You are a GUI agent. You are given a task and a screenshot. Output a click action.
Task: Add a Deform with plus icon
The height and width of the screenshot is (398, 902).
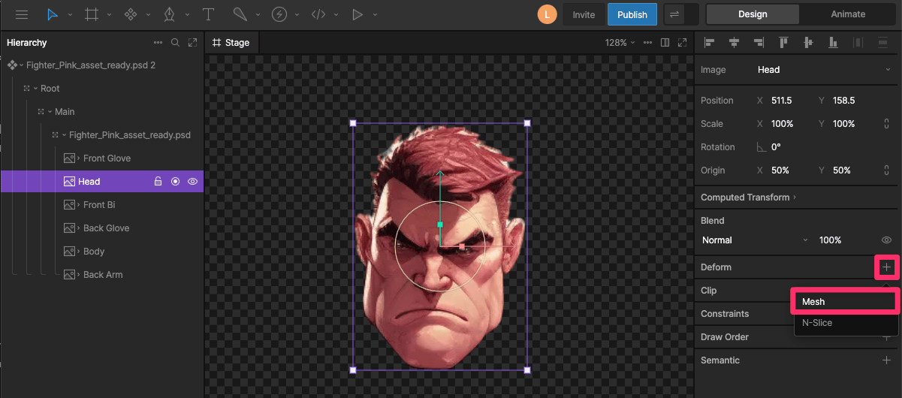[x=886, y=267]
